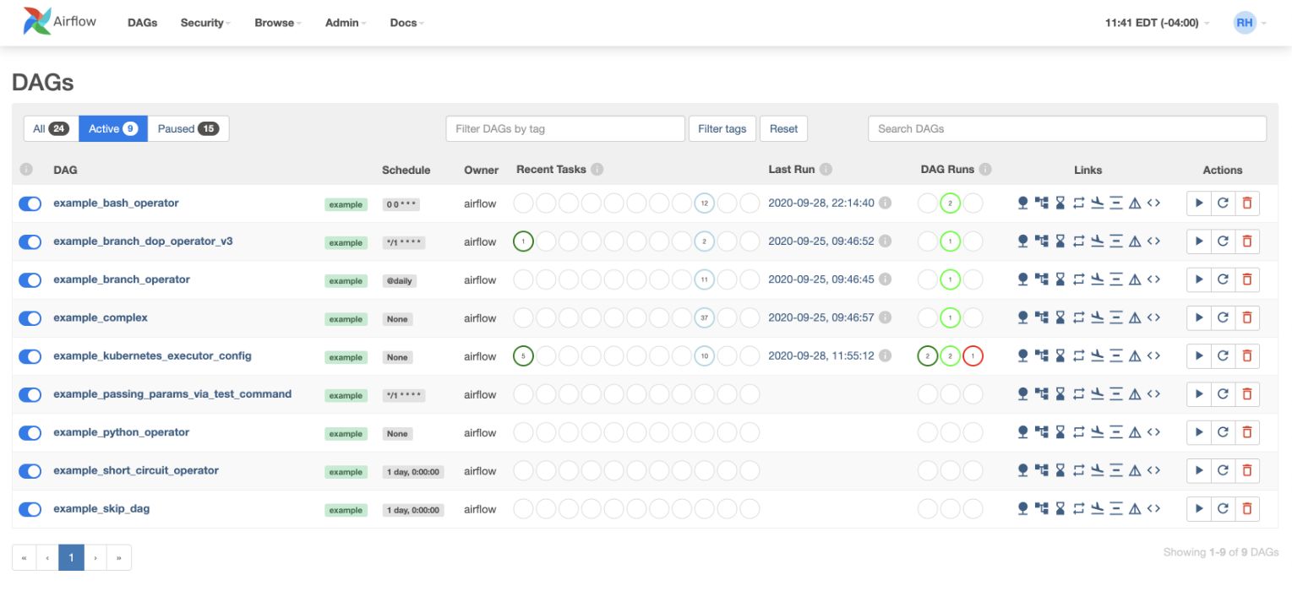Click info icon beside example_bash_operator last run date
The image size is (1292, 591).
pos(885,203)
